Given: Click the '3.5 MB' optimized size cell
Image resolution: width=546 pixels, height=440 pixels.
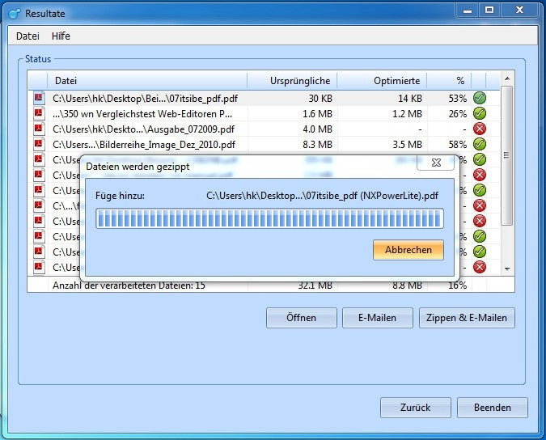Looking at the screenshot, I should pyautogui.click(x=408, y=145).
